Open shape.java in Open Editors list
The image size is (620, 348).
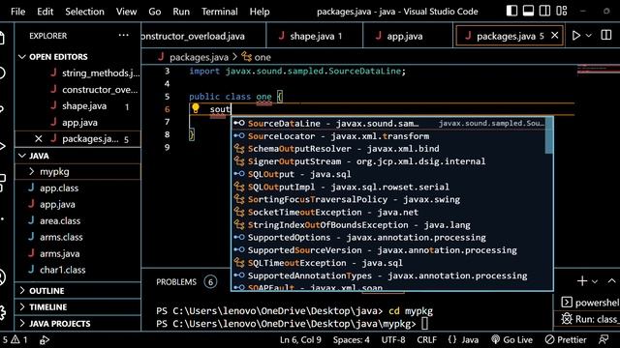tap(77, 106)
